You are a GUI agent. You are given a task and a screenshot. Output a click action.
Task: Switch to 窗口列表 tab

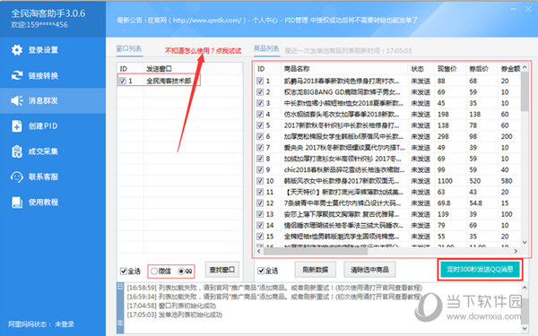tap(129, 48)
